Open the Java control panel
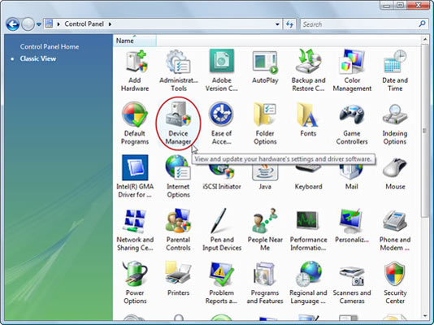Viewport: 434px width, 325px height. coord(265,177)
